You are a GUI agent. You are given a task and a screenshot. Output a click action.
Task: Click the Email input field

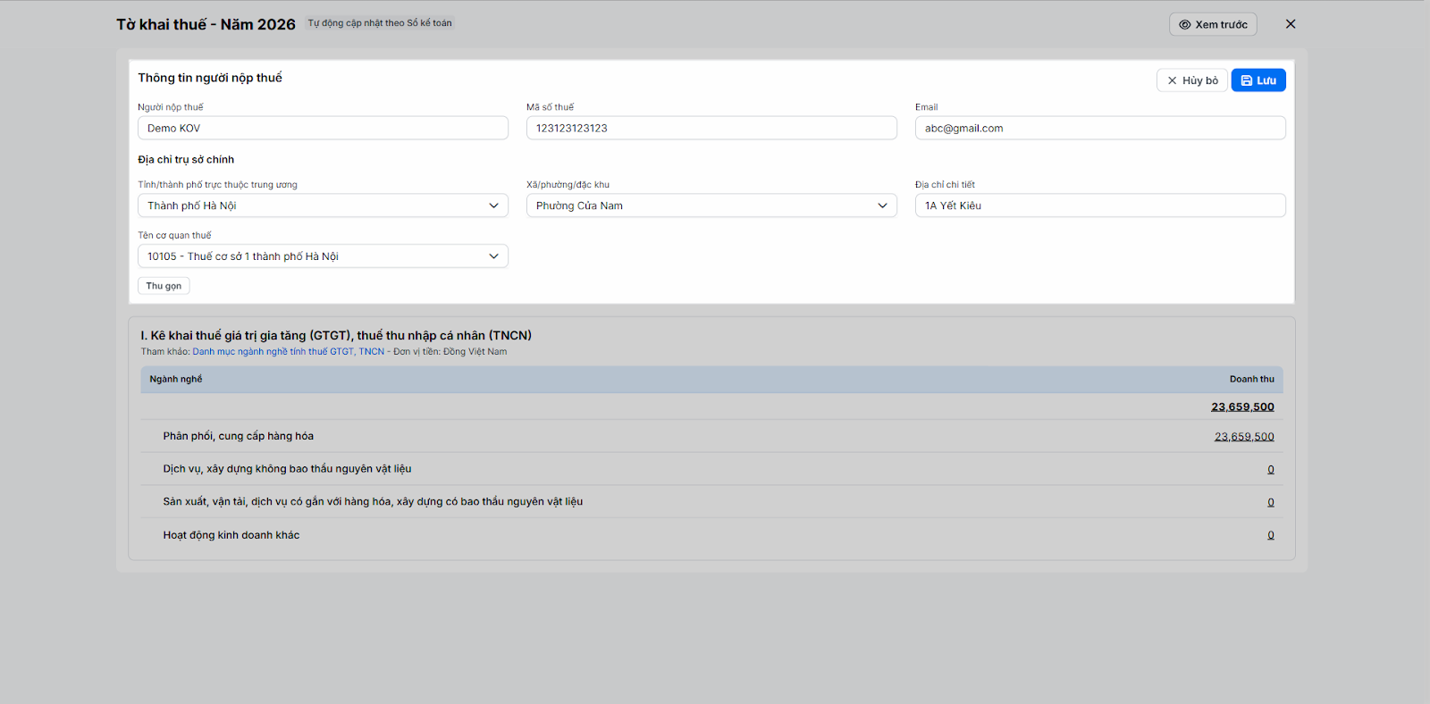1100,128
